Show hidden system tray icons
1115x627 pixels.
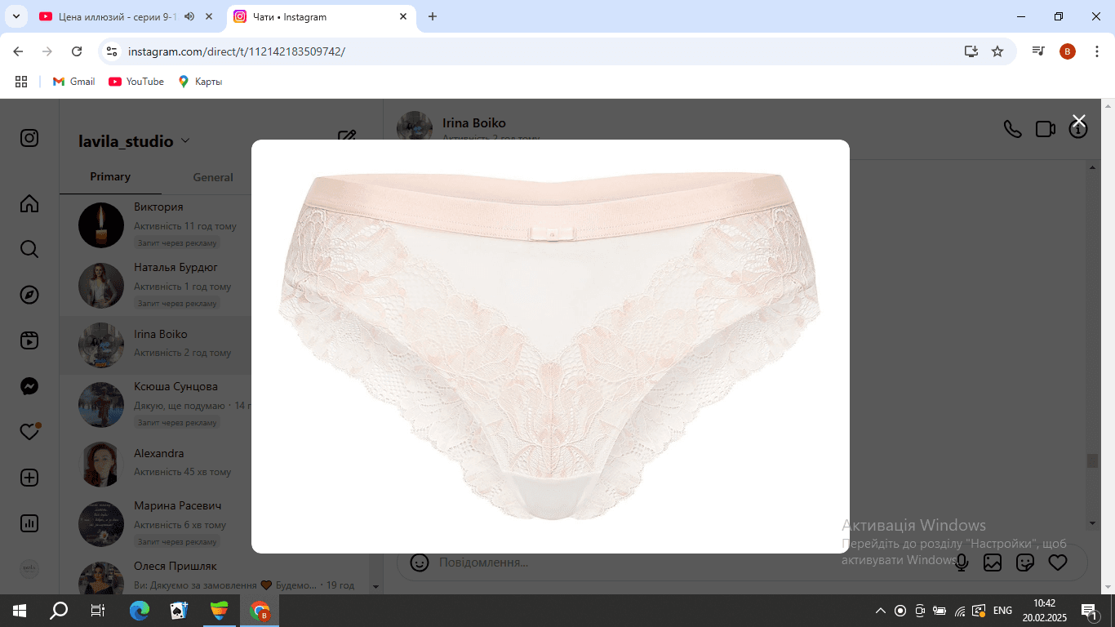click(x=881, y=610)
